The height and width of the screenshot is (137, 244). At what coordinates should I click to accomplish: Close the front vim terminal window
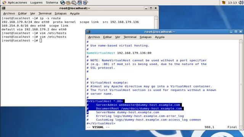(241, 32)
